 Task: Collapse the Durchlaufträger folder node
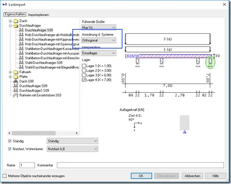point(10,26)
